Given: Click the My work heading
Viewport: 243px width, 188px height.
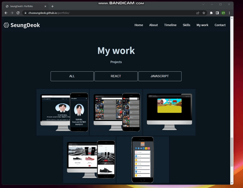Looking at the screenshot, I should (x=116, y=51).
